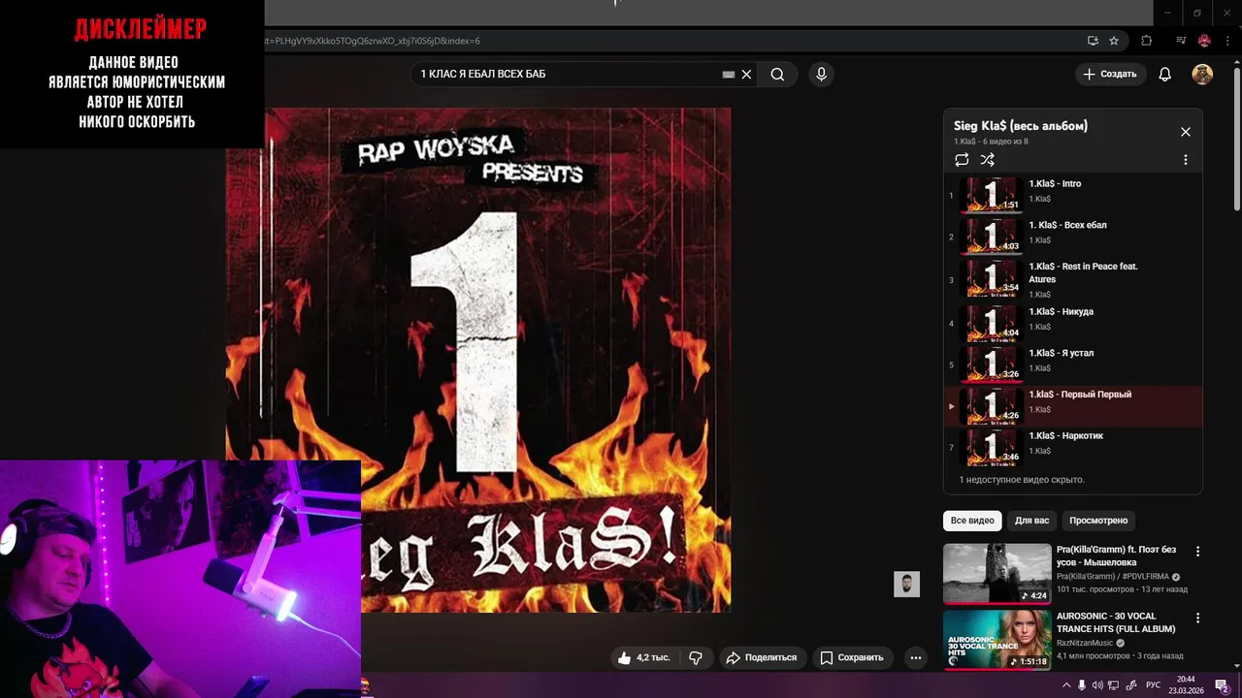The height and width of the screenshot is (698, 1242).
Task: Toggle playlist shuffle
Action: (987, 160)
